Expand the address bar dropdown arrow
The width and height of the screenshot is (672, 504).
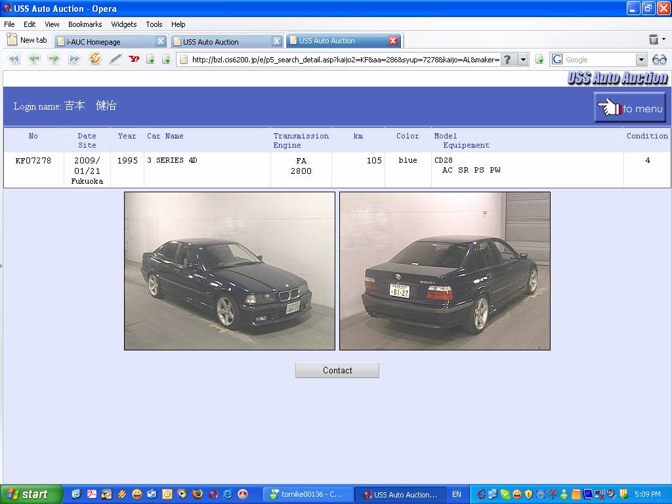(523, 60)
